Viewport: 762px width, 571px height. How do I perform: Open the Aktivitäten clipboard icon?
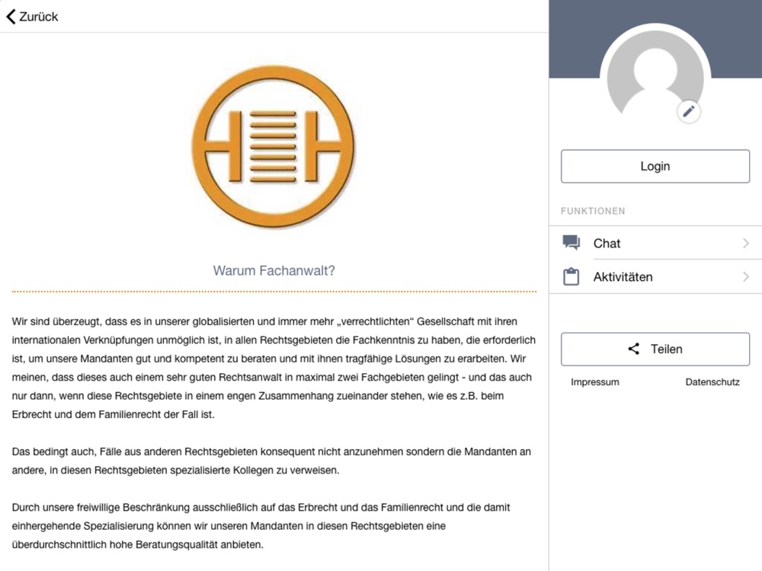(571, 277)
